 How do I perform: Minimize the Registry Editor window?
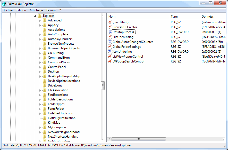point(204,3)
